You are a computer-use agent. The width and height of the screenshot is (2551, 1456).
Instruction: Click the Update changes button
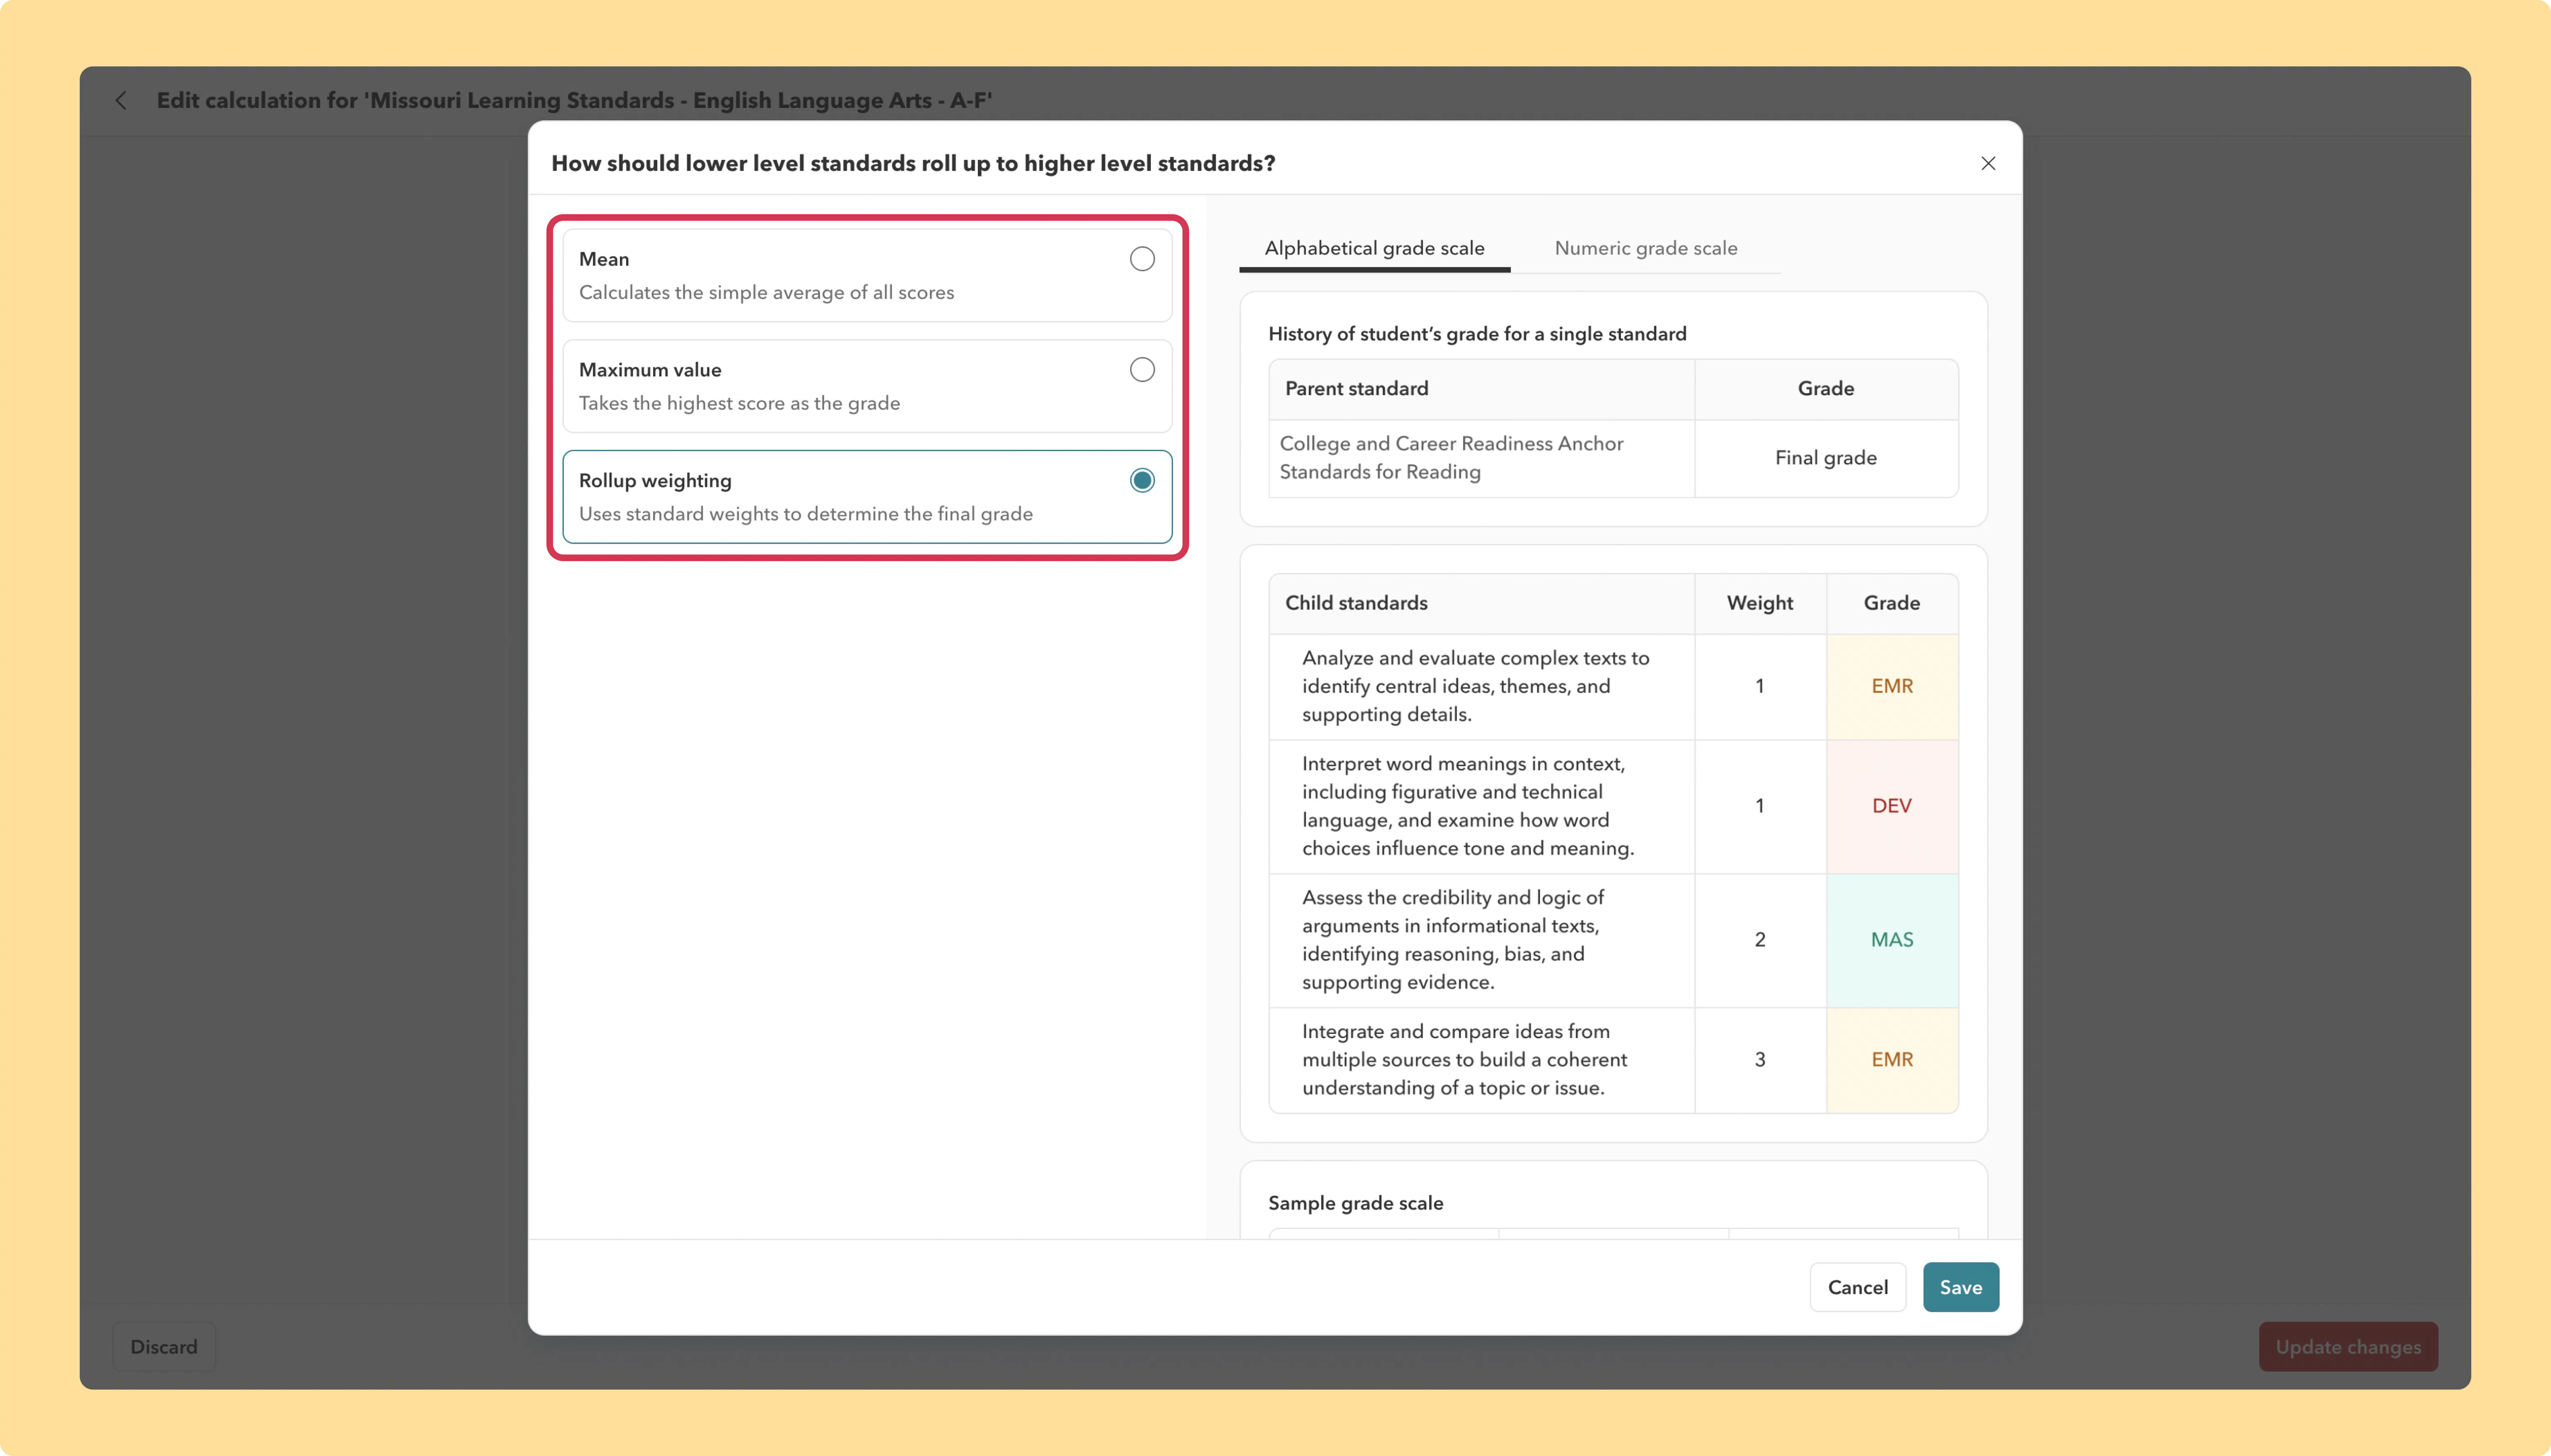[2348, 1347]
